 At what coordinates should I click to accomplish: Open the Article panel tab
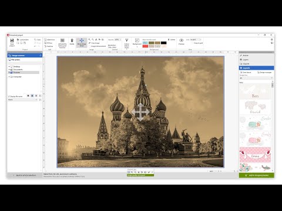[256, 56]
